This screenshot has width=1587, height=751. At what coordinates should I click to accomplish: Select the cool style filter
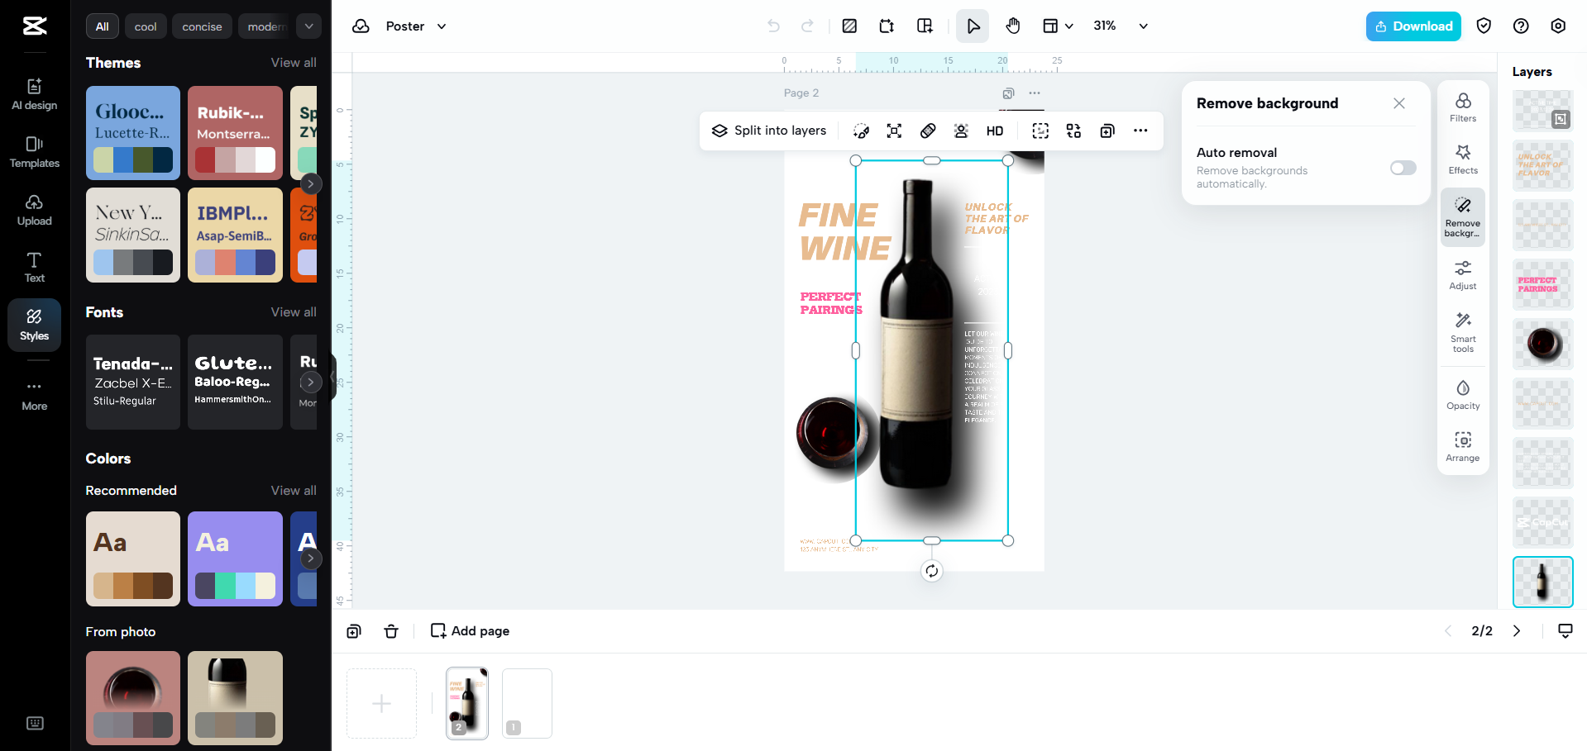(145, 26)
